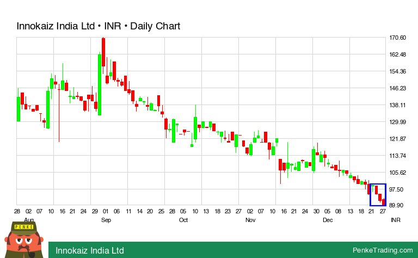The height and width of the screenshot is (258, 418).
Task: Select the 154.36 price axis label
Action: point(397,71)
